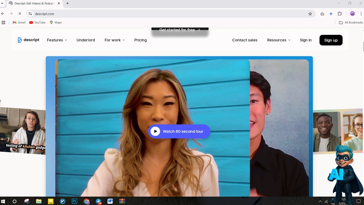
Task: Open the Chrome profile avatar
Action: click(x=352, y=14)
